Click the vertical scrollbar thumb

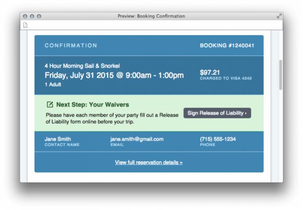coord(281,75)
